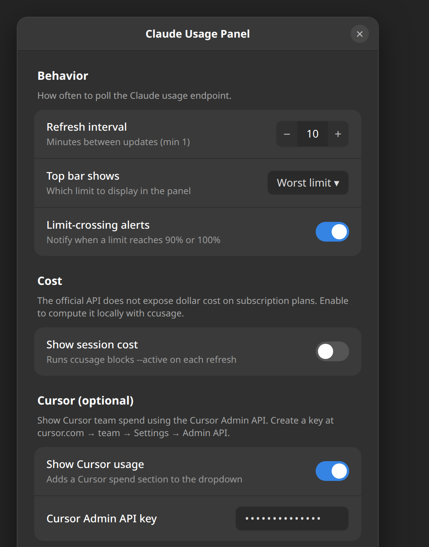Disable Limit-crossing alerts toggle

(x=332, y=232)
